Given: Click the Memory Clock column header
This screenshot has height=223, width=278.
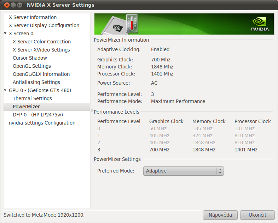Looking at the screenshot, I should point(209,121).
